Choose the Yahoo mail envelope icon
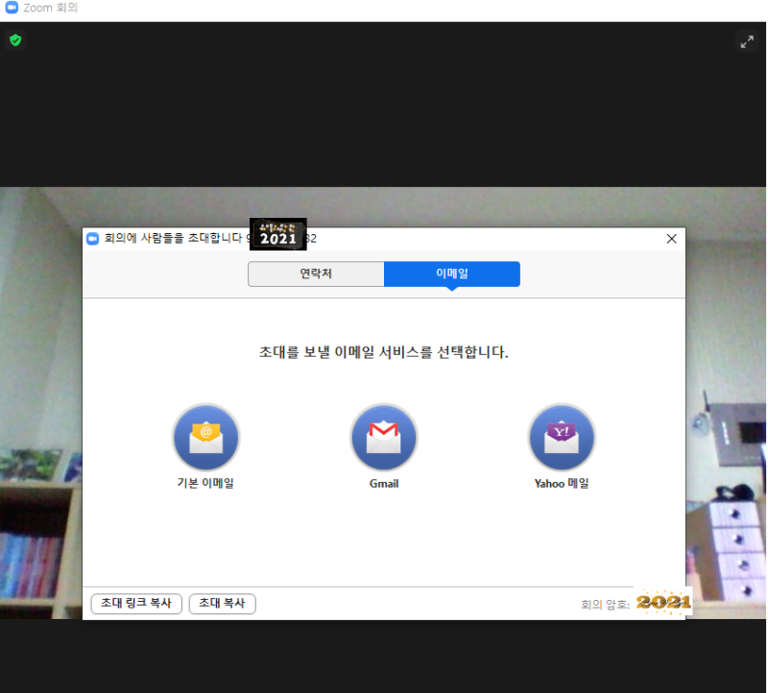768x693 pixels. tap(562, 437)
